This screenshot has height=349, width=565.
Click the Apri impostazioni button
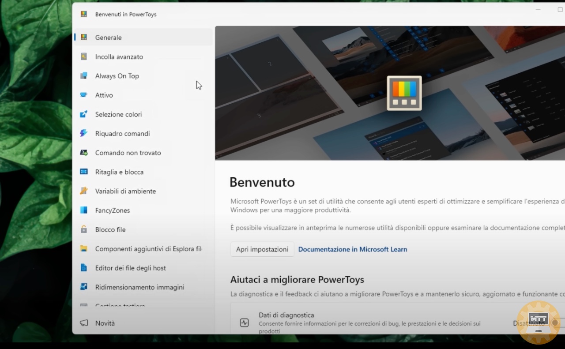tap(262, 249)
